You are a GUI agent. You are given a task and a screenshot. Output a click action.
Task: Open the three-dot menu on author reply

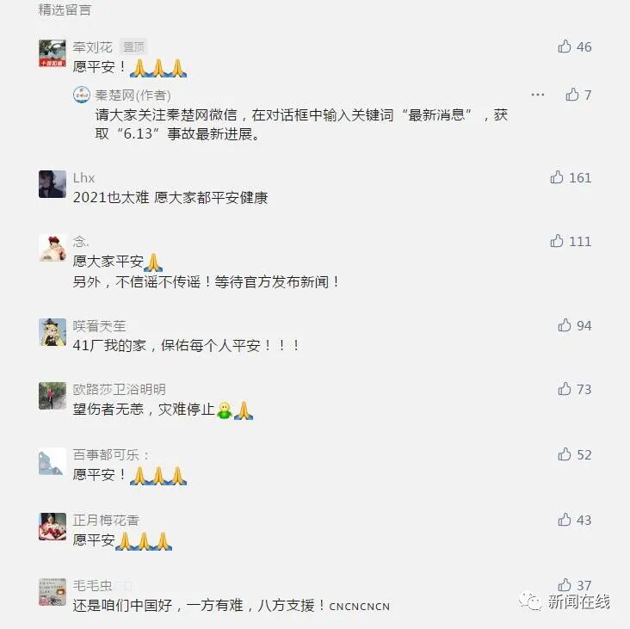click(x=538, y=95)
